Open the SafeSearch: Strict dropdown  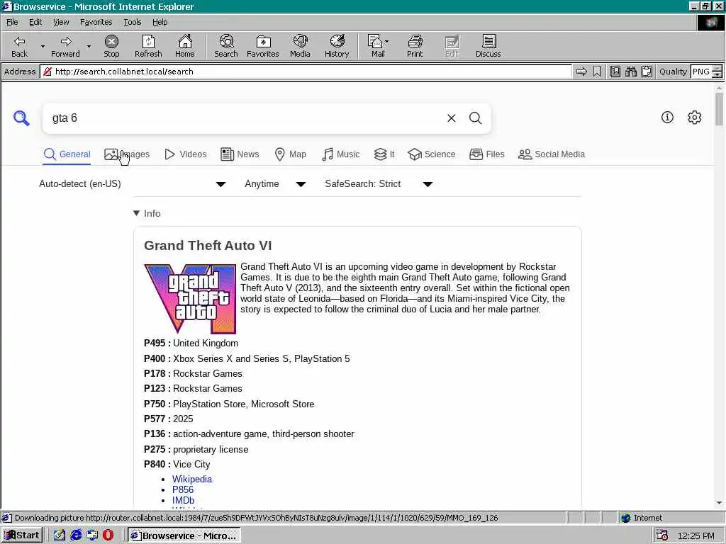click(379, 184)
